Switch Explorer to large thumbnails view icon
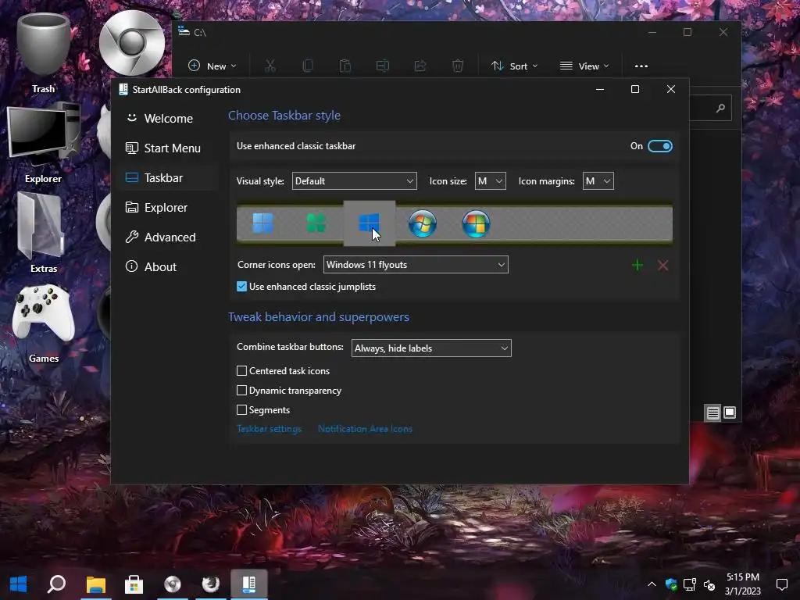 (730, 412)
